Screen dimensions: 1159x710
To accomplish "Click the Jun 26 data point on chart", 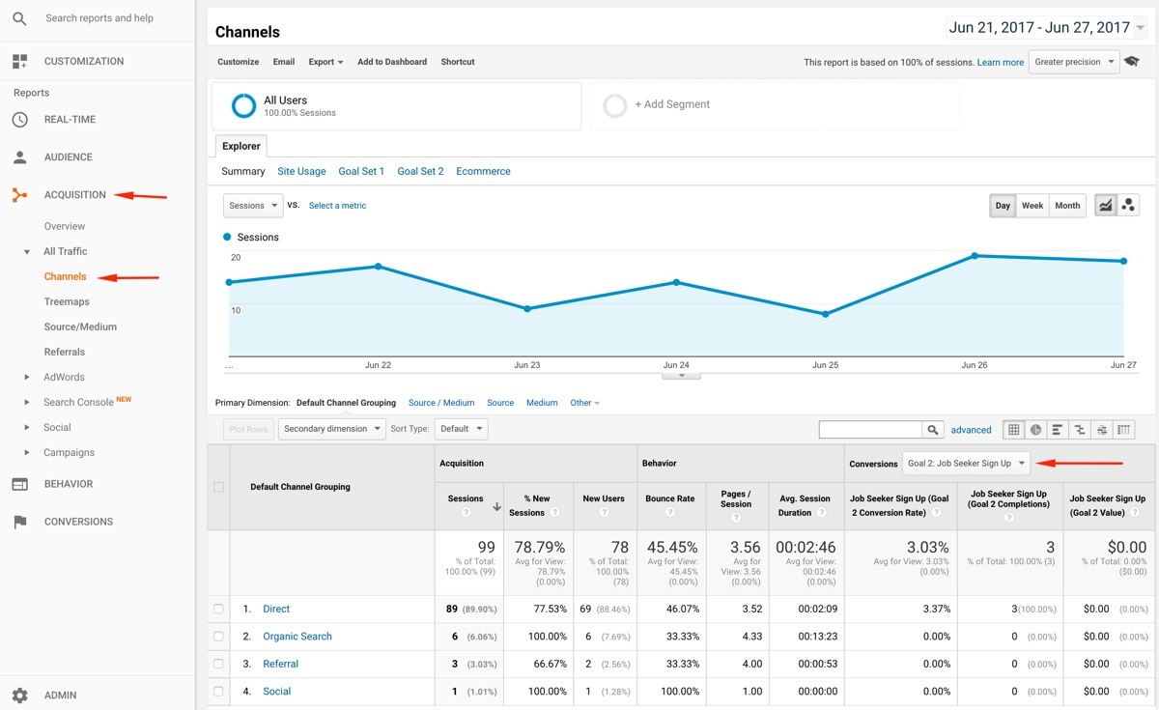I will click(975, 256).
